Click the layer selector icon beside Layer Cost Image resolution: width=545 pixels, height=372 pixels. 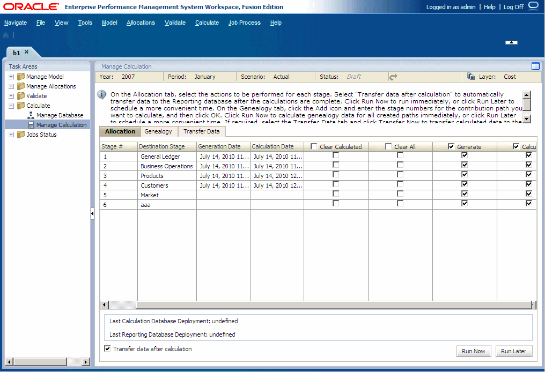pyautogui.click(x=470, y=77)
